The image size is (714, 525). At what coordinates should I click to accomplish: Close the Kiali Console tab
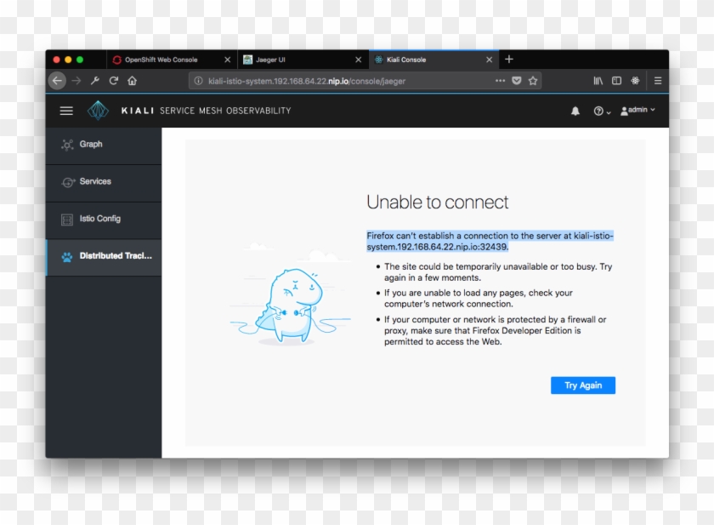489,60
